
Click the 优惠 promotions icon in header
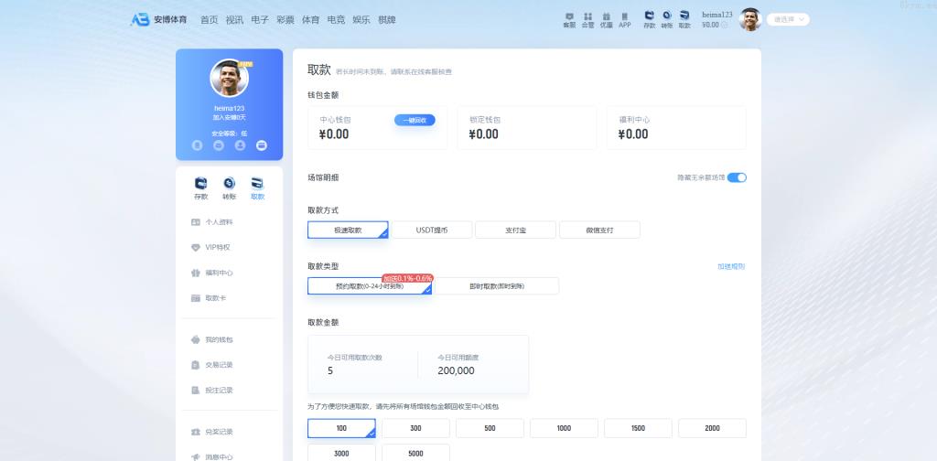(607, 19)
